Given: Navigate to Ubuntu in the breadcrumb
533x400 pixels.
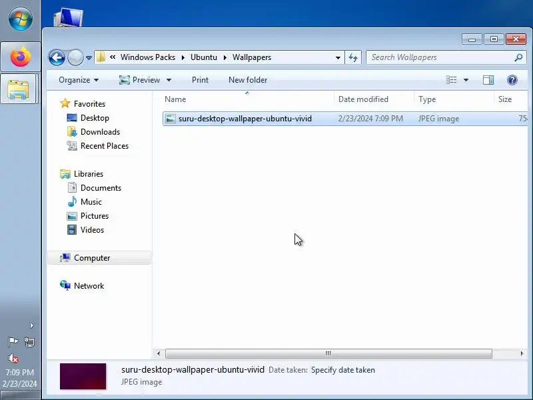Looking at the screenshot, I should (204, 57).
